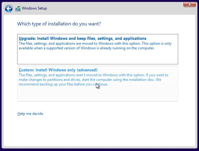Close the Windows Setup window
The image size is (199, 151).
189,4
